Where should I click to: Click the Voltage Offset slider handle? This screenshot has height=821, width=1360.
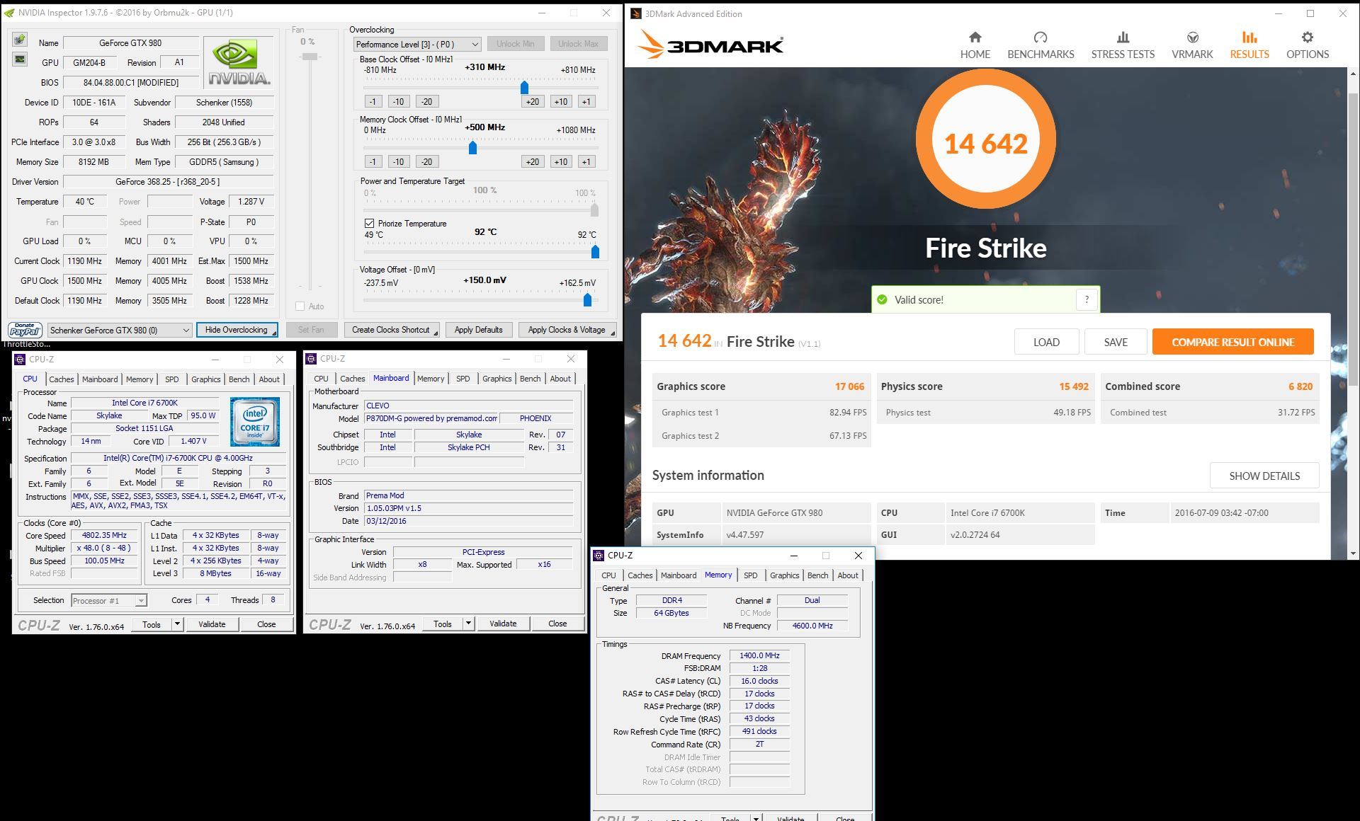(587, 301)
